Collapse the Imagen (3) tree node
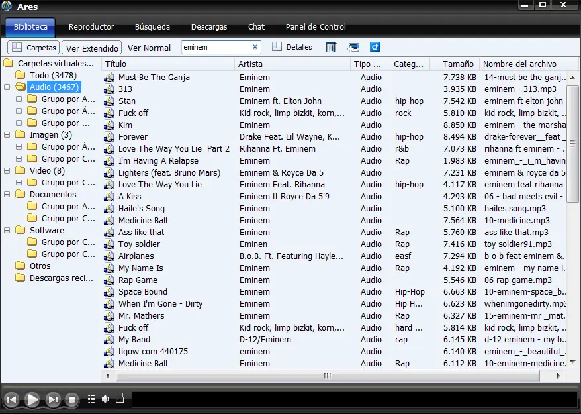 7,135
